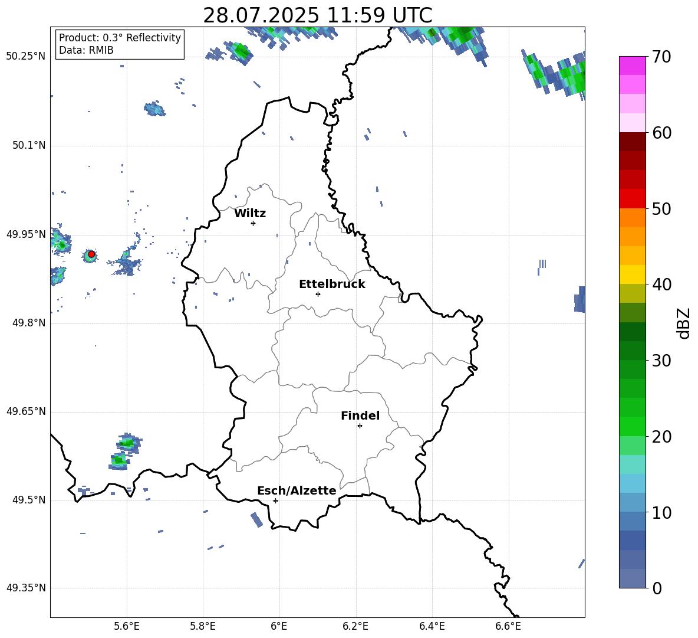
Task: Click the Esch/Alzette station label
Action: pos(297,490)
